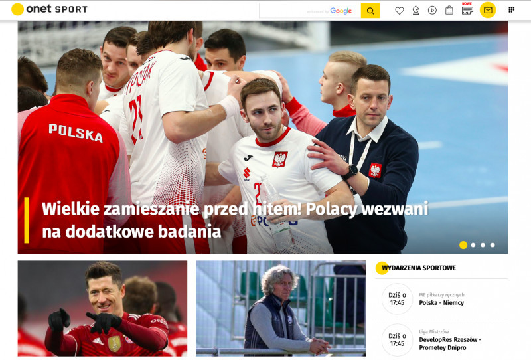Viewport: 531px width, 360px height.
Task: Focus the Google search input field
Action: coord(309,10)
